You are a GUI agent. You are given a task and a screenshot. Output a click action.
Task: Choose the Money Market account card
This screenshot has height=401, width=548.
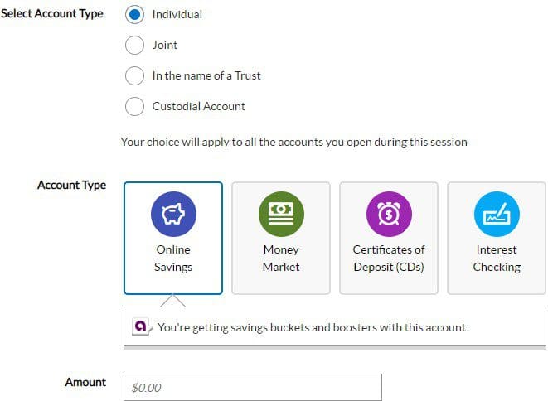(281, 238)
